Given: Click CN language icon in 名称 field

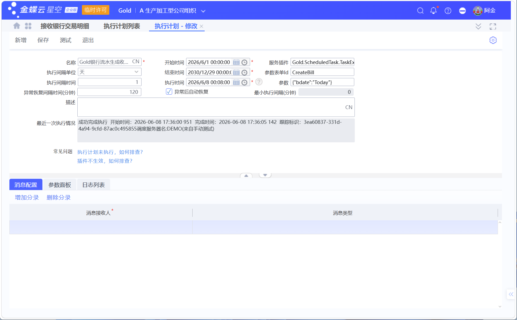Looking at the screenshot, I should coord(136,62).
